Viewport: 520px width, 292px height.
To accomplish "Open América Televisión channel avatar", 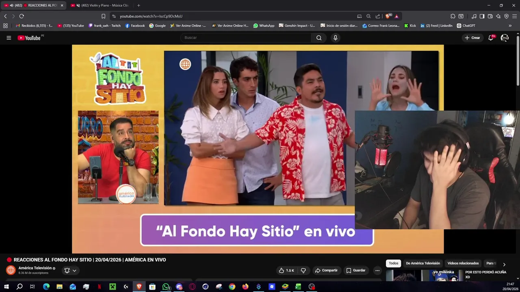I will [x=11, y=270].
